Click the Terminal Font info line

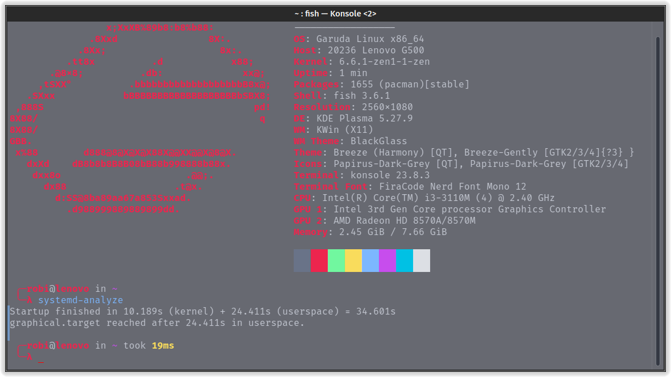[410, 187]
